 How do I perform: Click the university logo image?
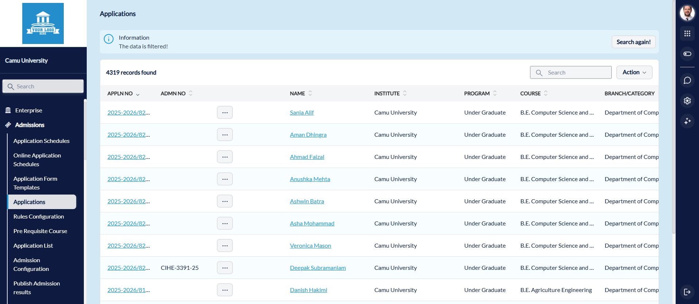pos(43,24)
